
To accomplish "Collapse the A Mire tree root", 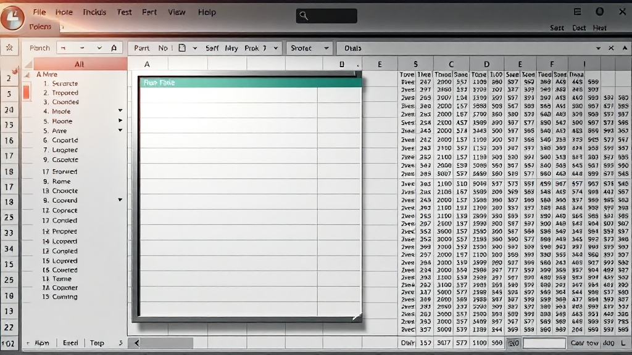I will pyautogui.click(x=28, y=75).
